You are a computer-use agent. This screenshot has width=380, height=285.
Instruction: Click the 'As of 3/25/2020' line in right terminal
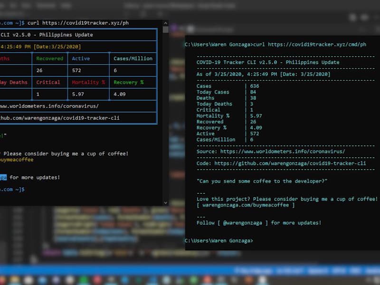pyautogui.click(x=263, y=74)
